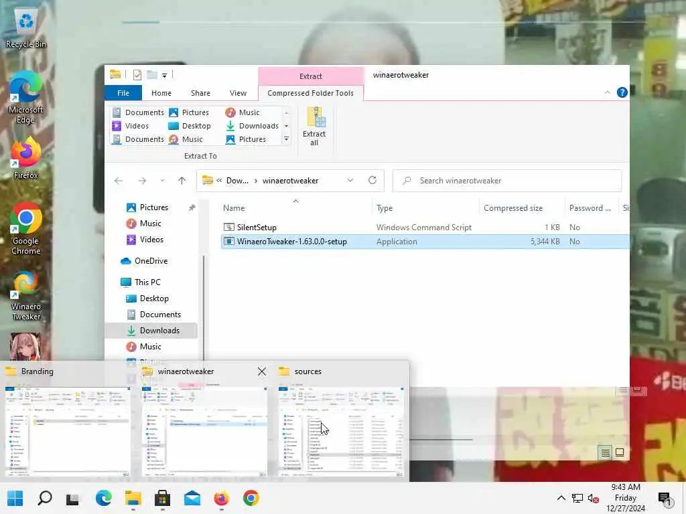
Task: Open Videos in the navigation pane
Action: coord(151,240)
